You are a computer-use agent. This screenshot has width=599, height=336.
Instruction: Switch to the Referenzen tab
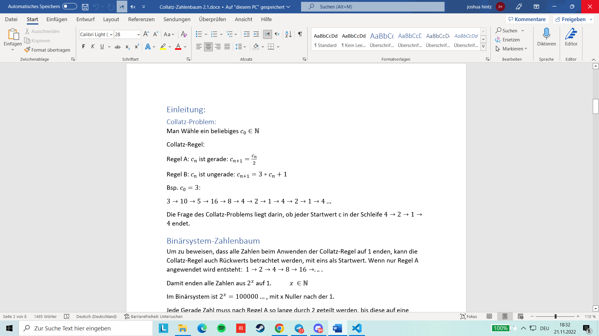click(141, 19)
